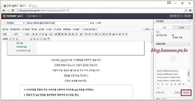This screenshot has width=195, height=101.
Task: Insert URL link
Action: 90,34
